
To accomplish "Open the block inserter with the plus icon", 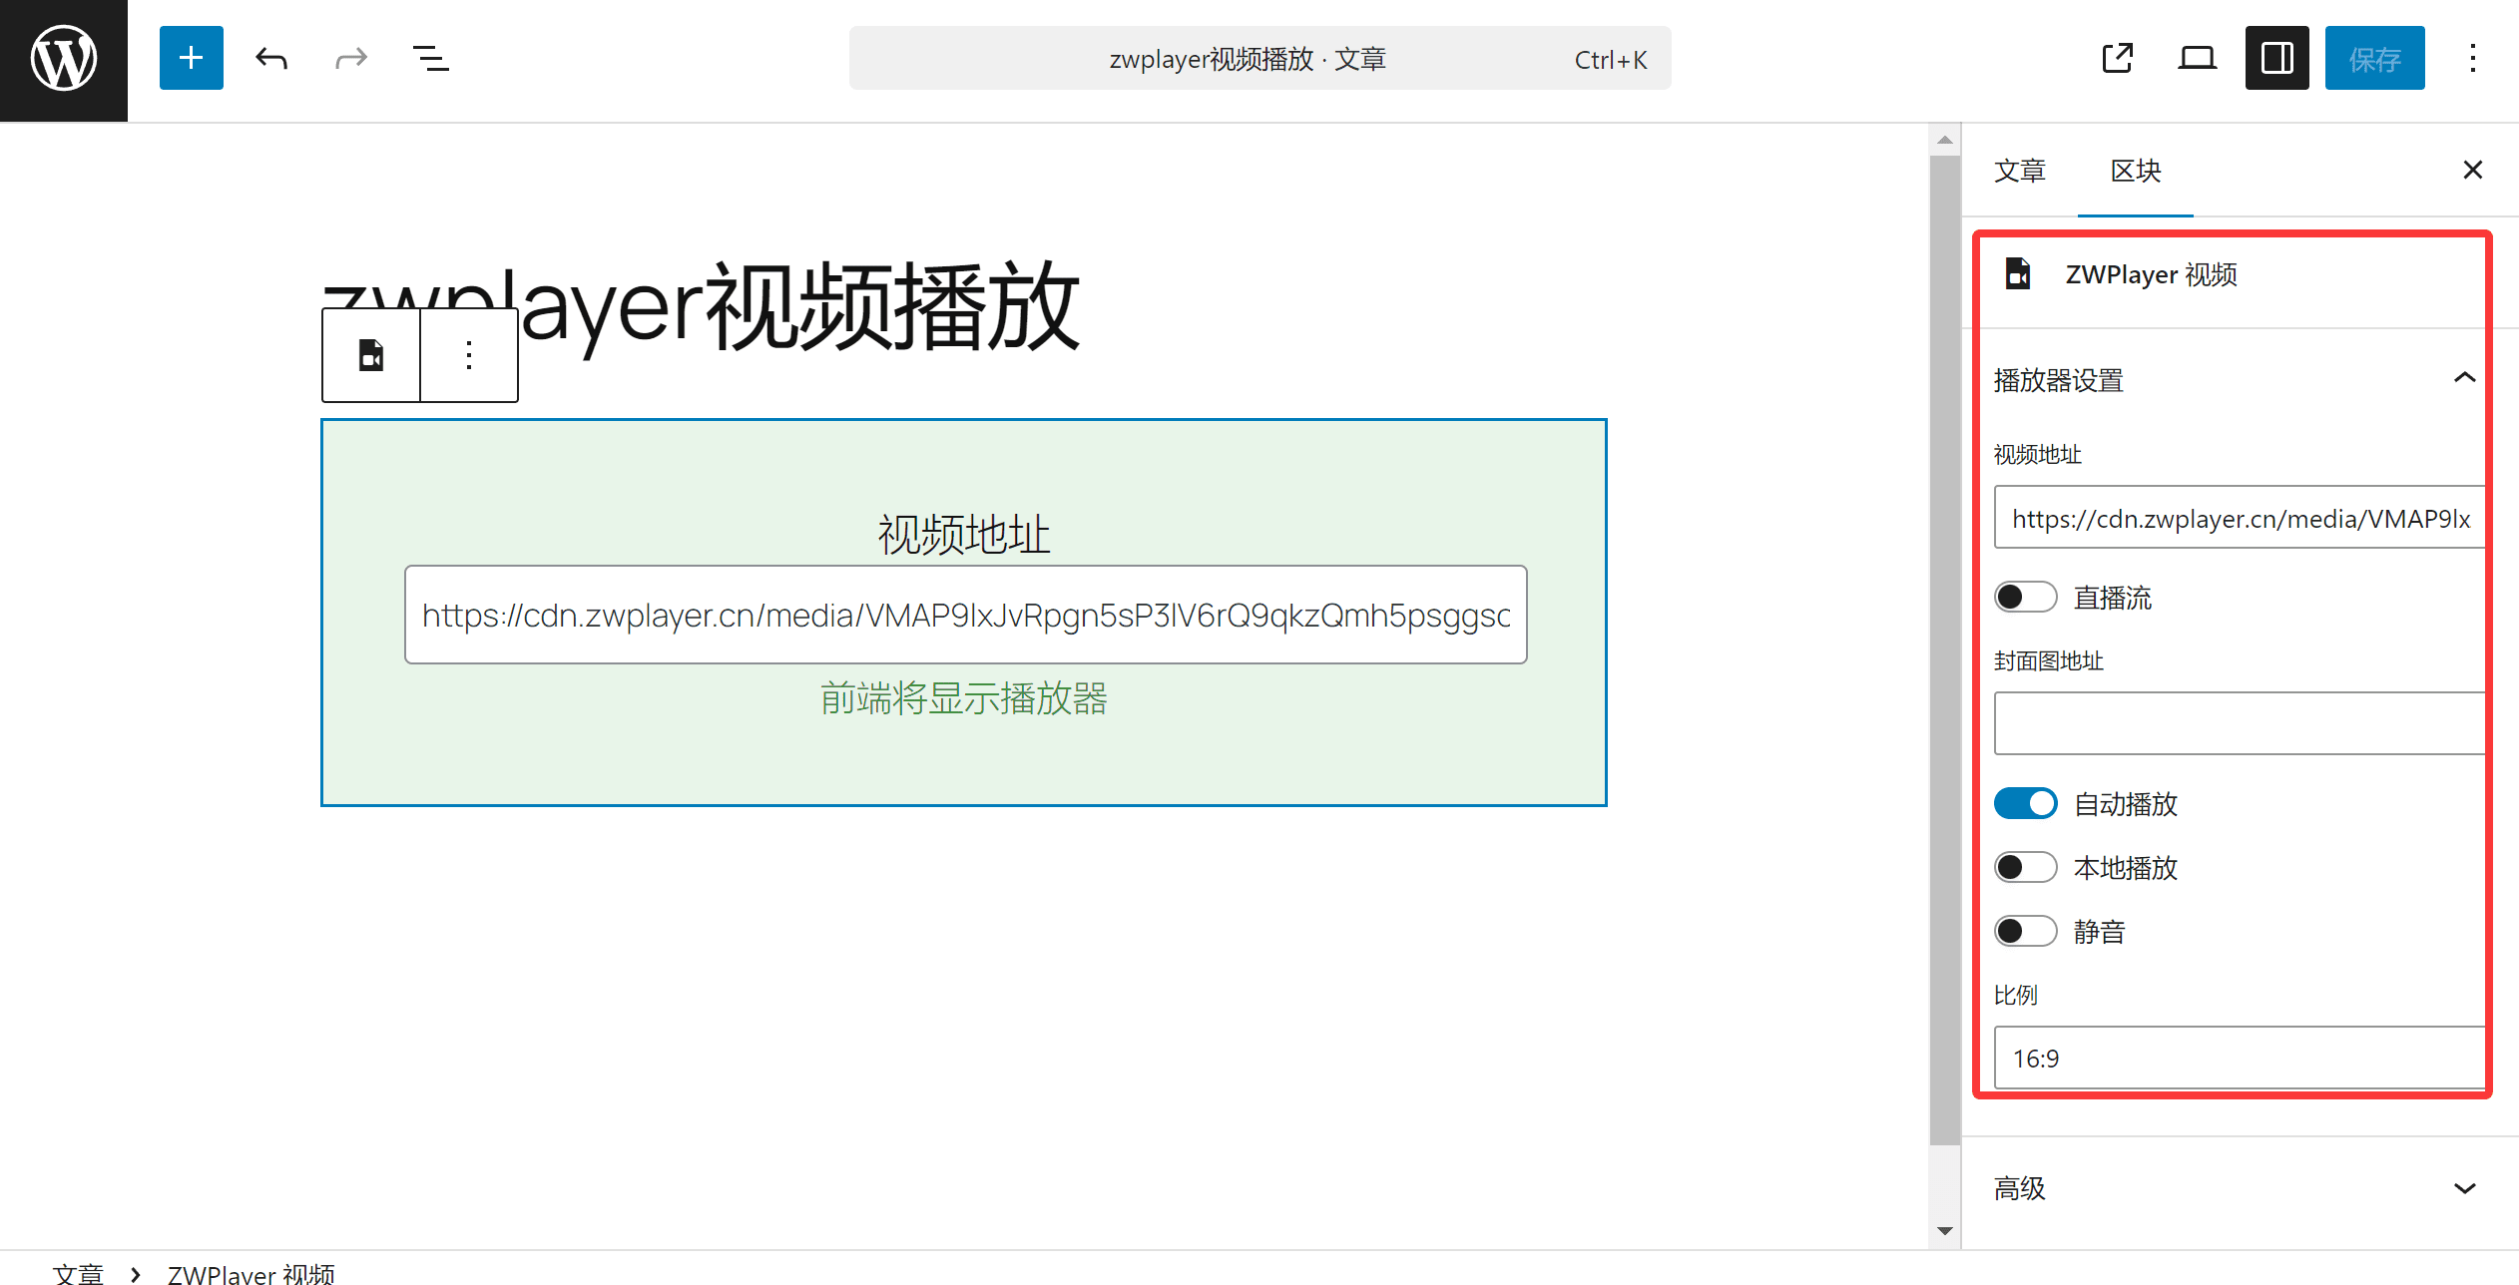I will tap(191, 57).
